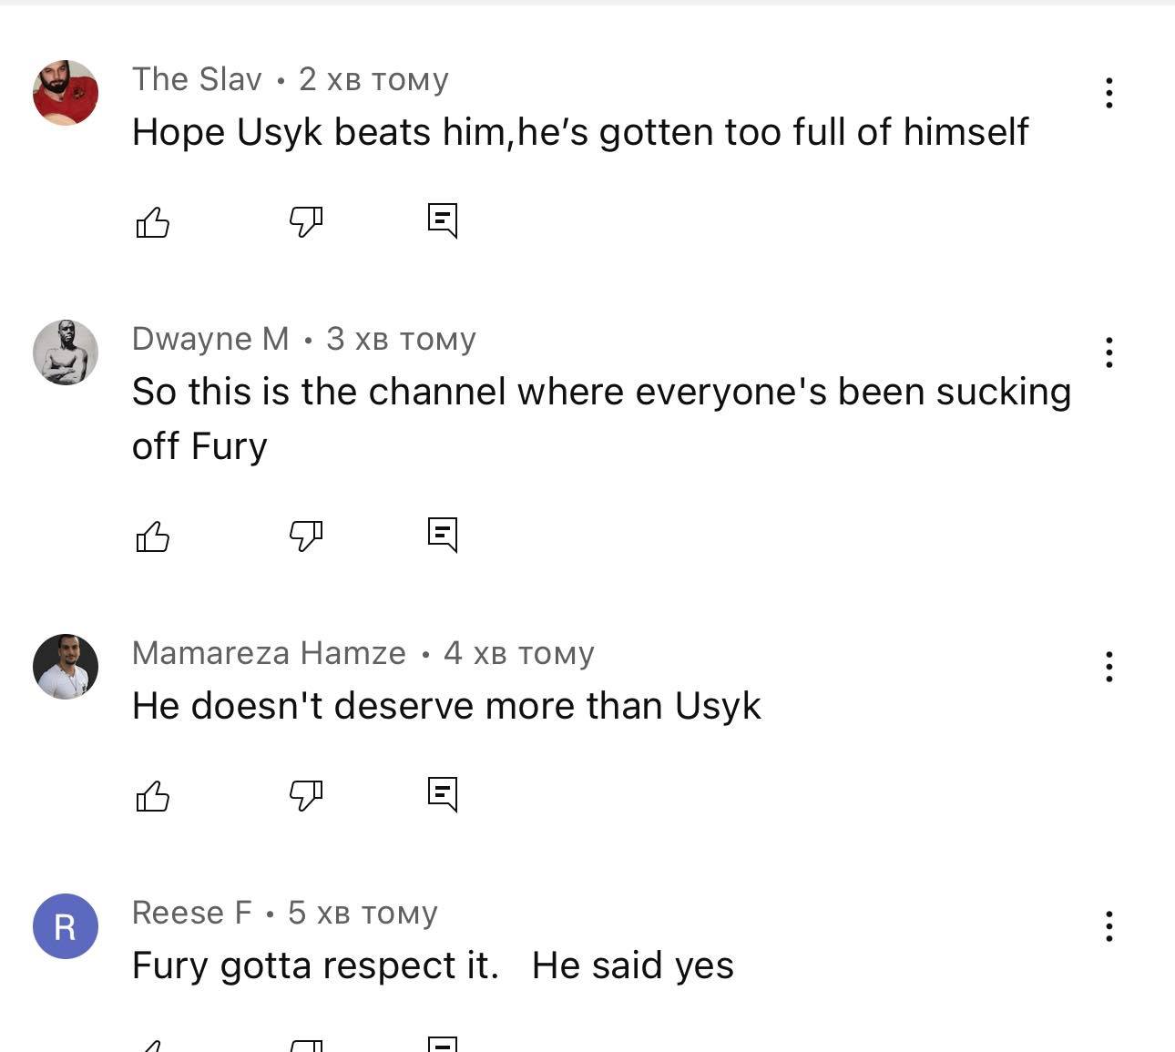Open Dwayne M's profile avatar
Viewport: 1175px width, 1052px height.
[66, 352]
